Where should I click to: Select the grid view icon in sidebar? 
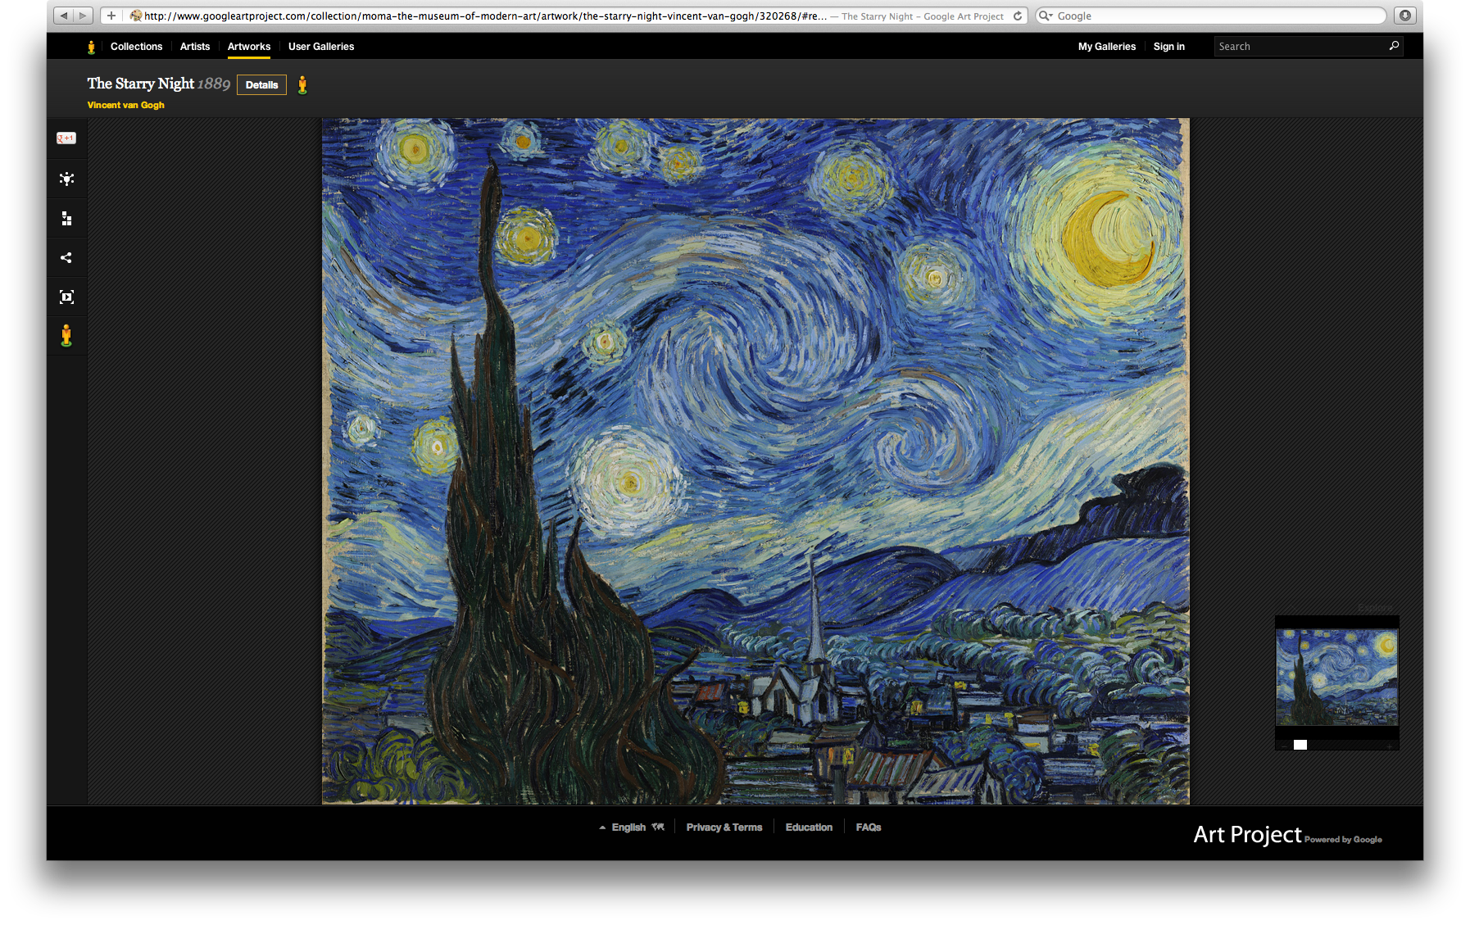click(x=66, y=218)
